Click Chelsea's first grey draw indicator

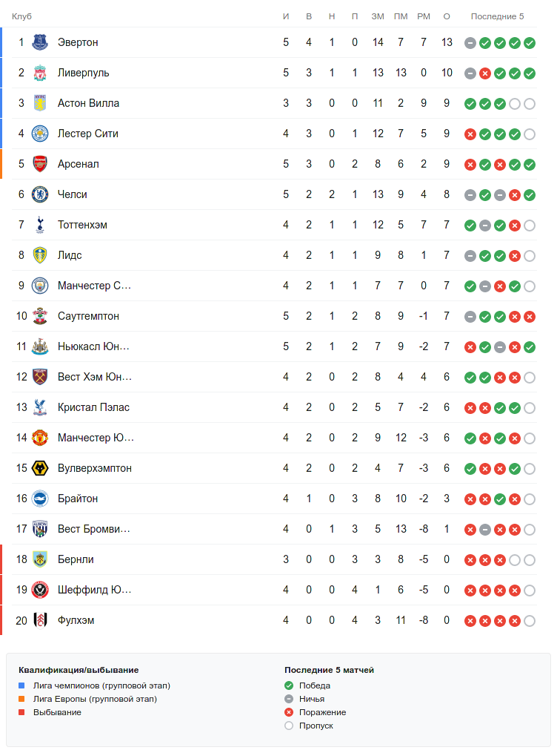pos(470,195)
